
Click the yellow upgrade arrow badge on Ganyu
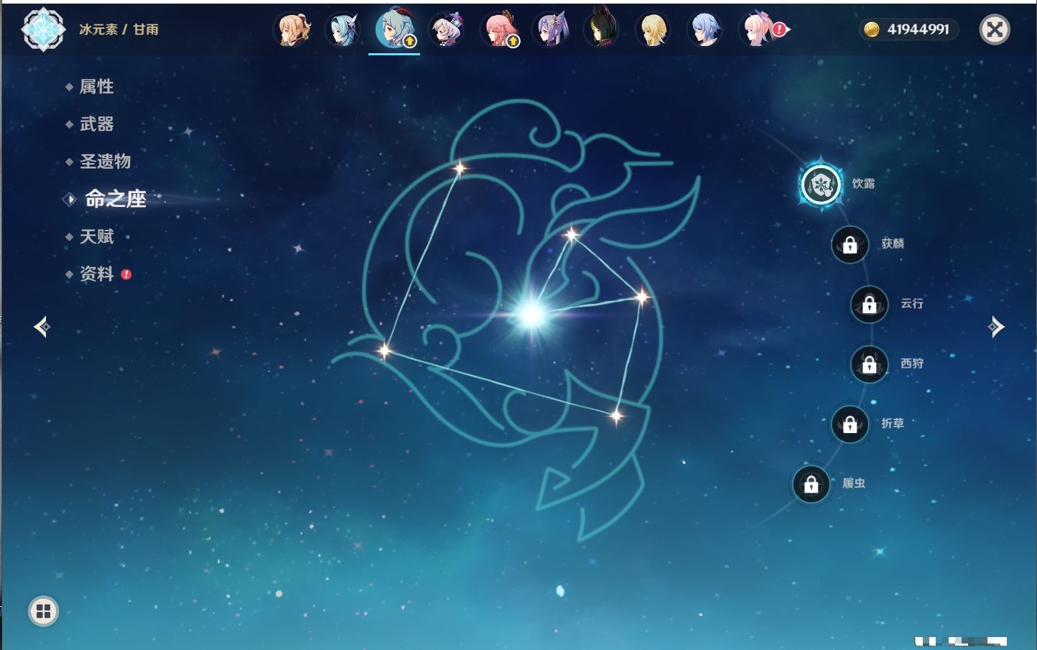tap(409, 42)
